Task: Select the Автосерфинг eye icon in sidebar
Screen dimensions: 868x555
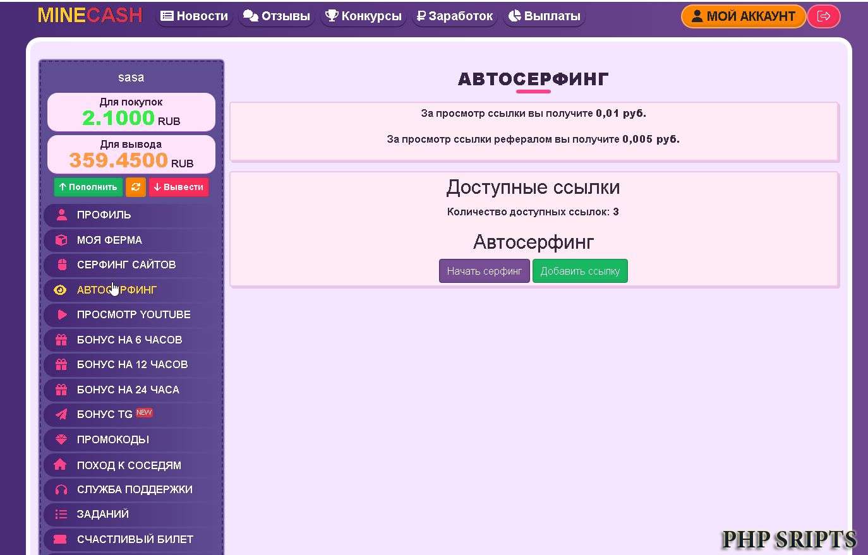Action: pos(60,290)
